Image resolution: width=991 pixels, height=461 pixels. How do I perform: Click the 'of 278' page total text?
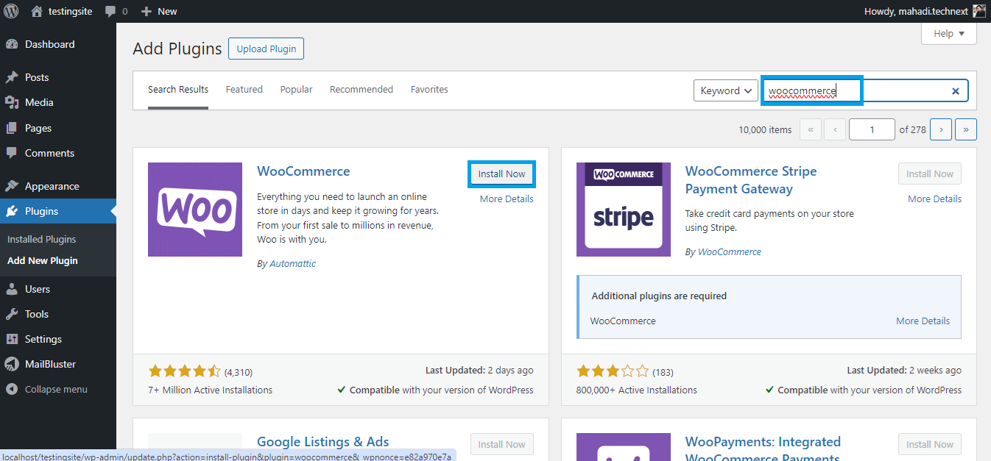coord(913,130)
